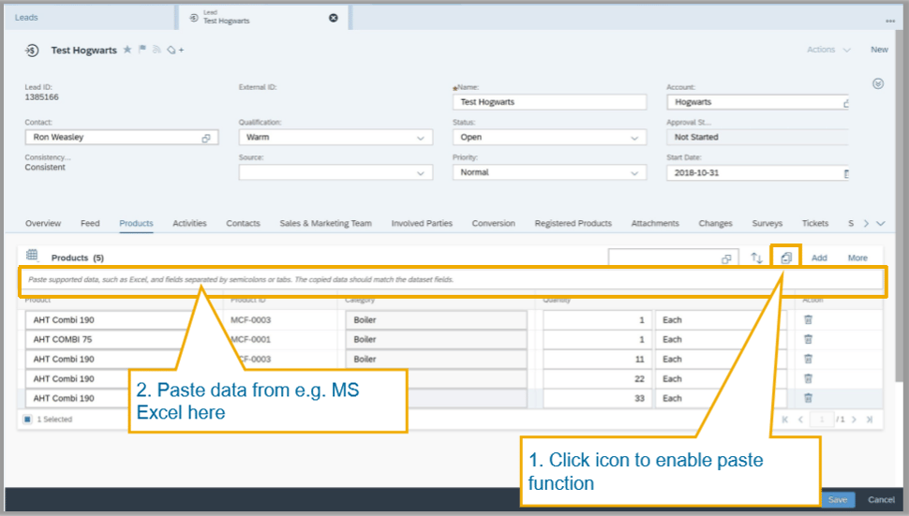
Task: Expand the header details chevron icon
Action: [878, 84]
